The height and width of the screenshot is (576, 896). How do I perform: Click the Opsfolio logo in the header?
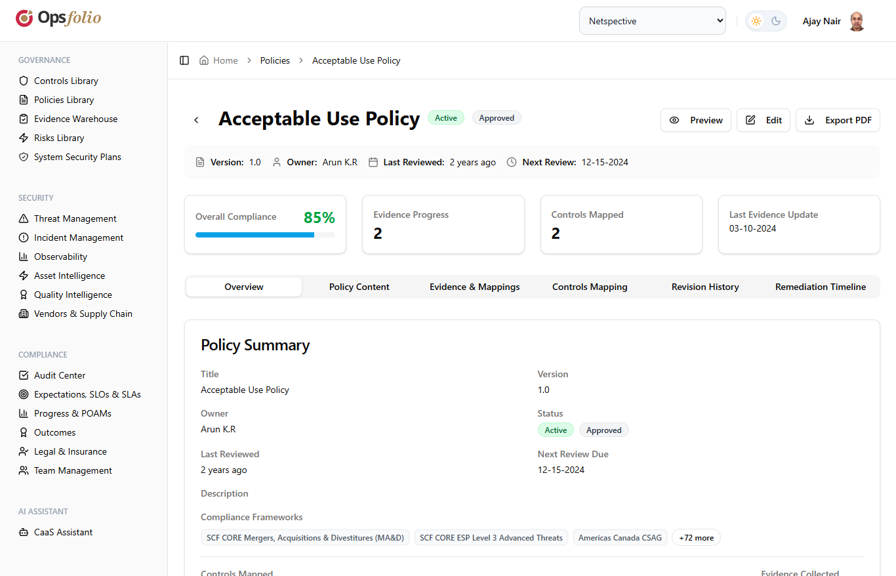coord(58,18)
